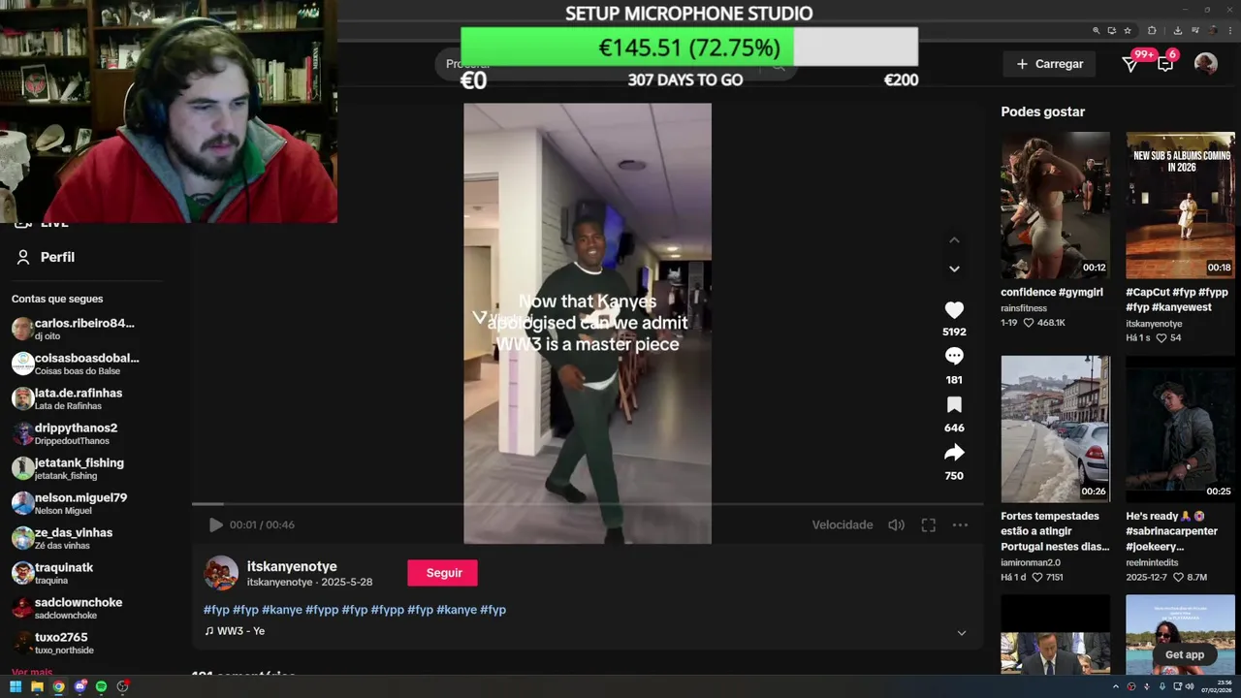Image resolution: width=1241 pixels, height=698 pixels.
Task: Play the video with the play button
Action: (215, 524)
